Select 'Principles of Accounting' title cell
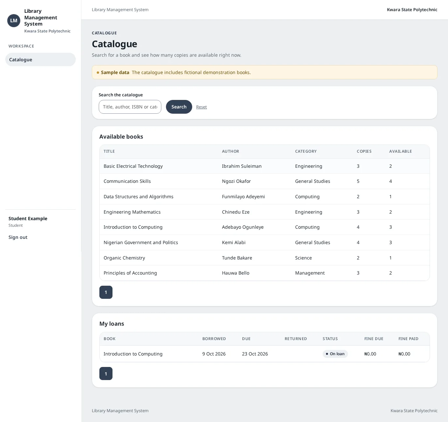The height and width of the screenshot is (422, 448). 130,273
